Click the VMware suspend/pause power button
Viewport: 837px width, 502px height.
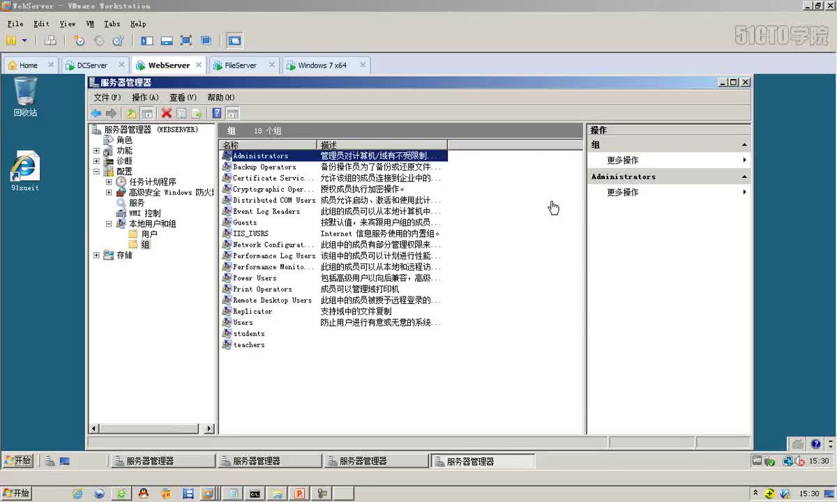11,40
